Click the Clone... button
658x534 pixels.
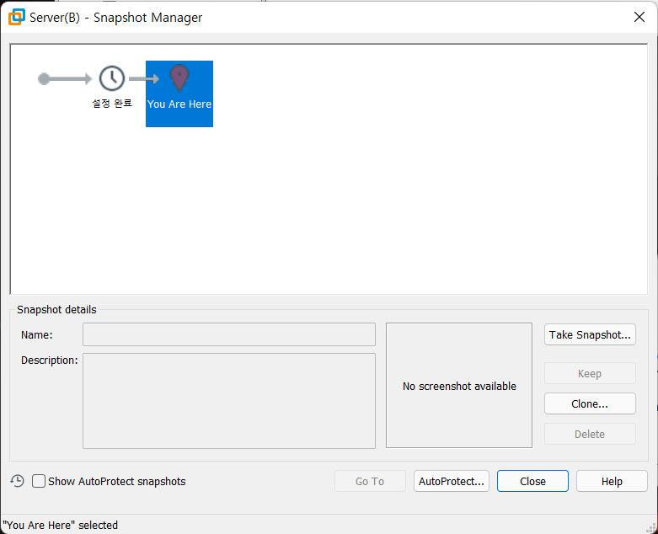590,403
